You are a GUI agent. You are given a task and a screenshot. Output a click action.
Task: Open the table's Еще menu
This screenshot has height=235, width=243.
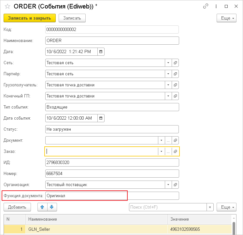(x=226, y=207)
